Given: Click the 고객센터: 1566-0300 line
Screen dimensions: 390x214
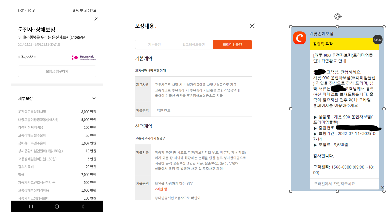Looking at the screenshot, I should [343, 170].
